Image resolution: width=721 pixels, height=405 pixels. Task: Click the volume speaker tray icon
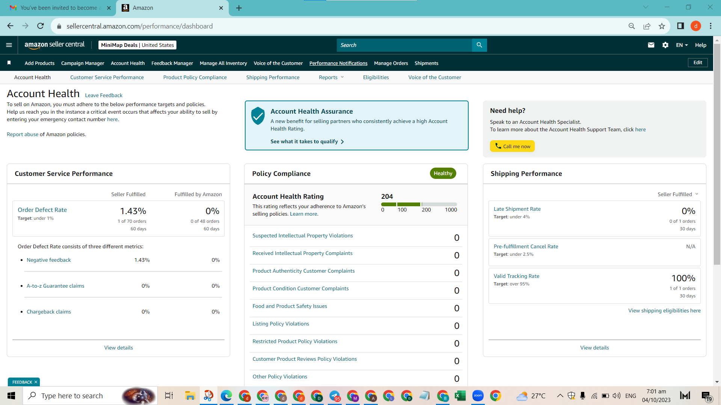[x=616, y=396]
